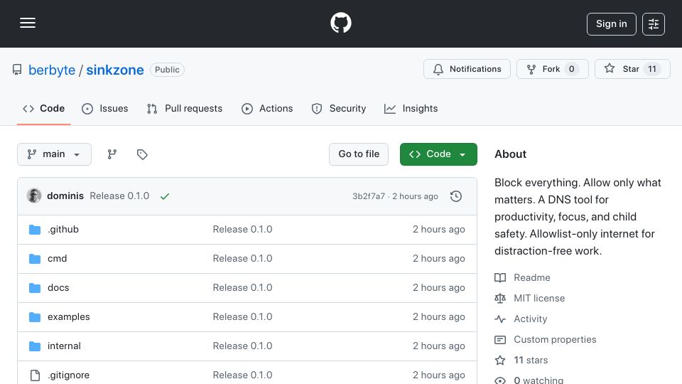Open berbyte owner profile link
The width and height of the screenshot is (682, 384).
point(52,70)
